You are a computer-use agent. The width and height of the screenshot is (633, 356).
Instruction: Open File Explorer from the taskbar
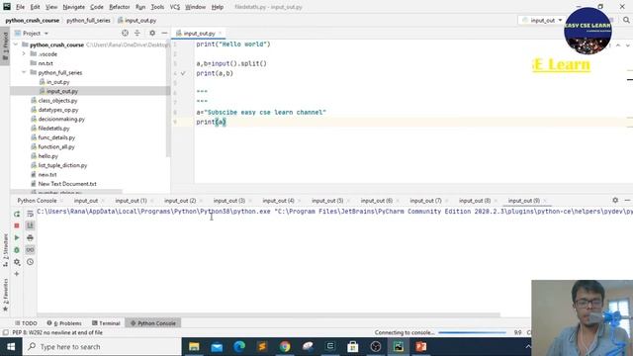(x=194, y=347)
